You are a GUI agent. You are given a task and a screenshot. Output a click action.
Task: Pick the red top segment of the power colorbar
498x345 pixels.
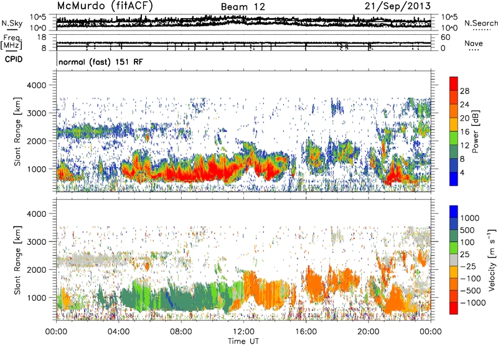click(x=454, y=83)
